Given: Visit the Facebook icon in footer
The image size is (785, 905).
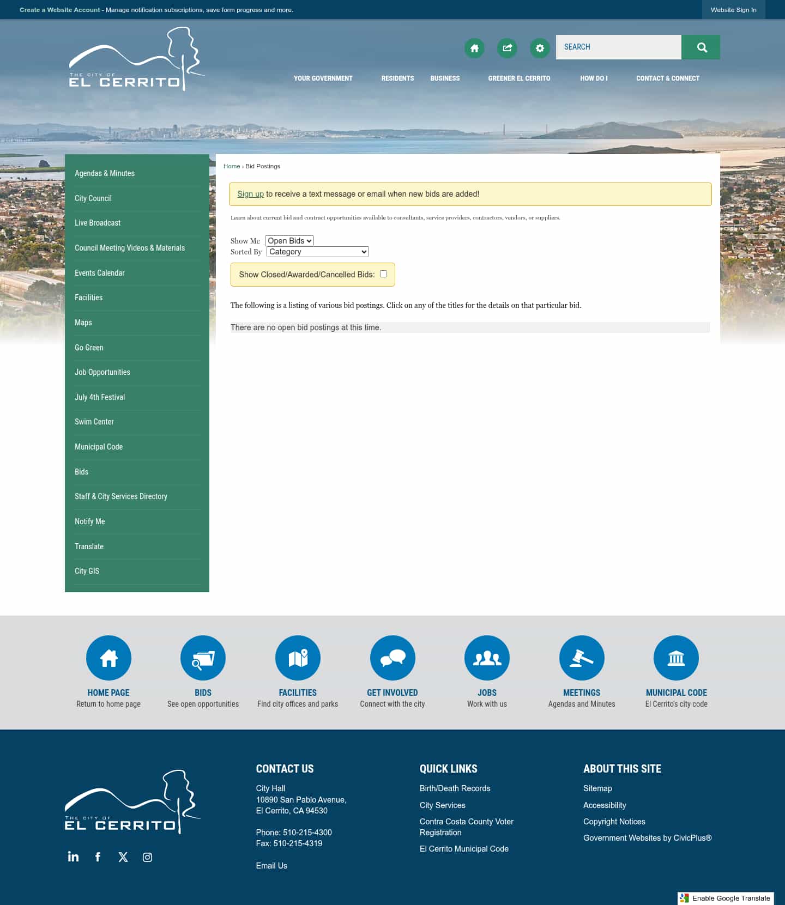Looking at the screenshot, I should (x=98, y=857).
